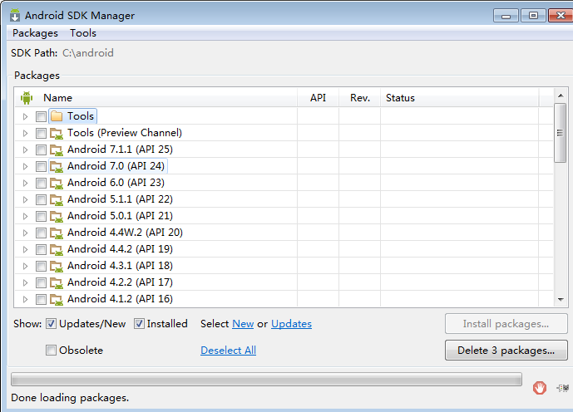Open the log window icon at bottom right

click(x=563, y=388)
